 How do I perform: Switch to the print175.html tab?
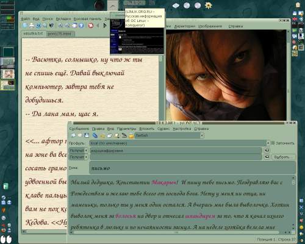[60, 34]
